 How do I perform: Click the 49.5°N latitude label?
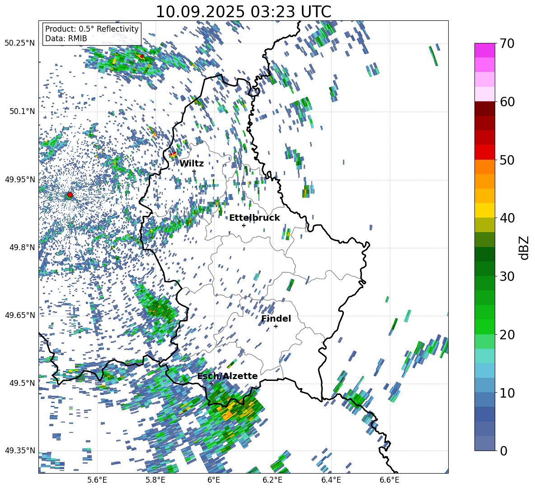pos(22,383)
